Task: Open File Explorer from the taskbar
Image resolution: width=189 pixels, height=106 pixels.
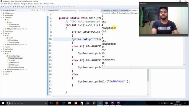Action: (x=70, y=103)
